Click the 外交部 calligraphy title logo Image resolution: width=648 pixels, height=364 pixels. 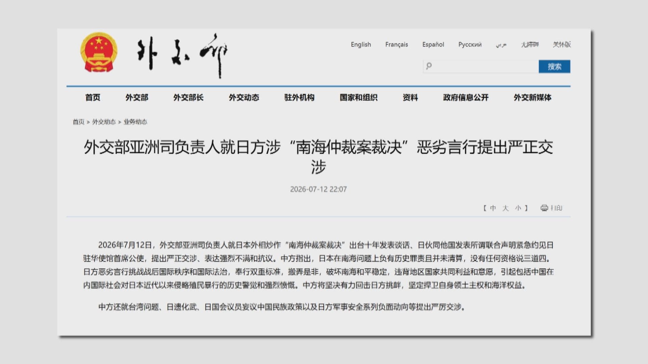click(182, 56)
